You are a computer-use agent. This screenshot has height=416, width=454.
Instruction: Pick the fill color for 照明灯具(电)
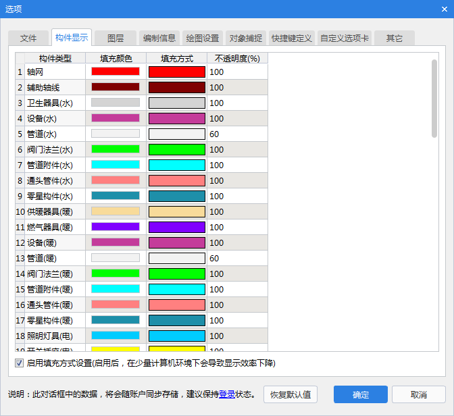[x=115, y=336]
